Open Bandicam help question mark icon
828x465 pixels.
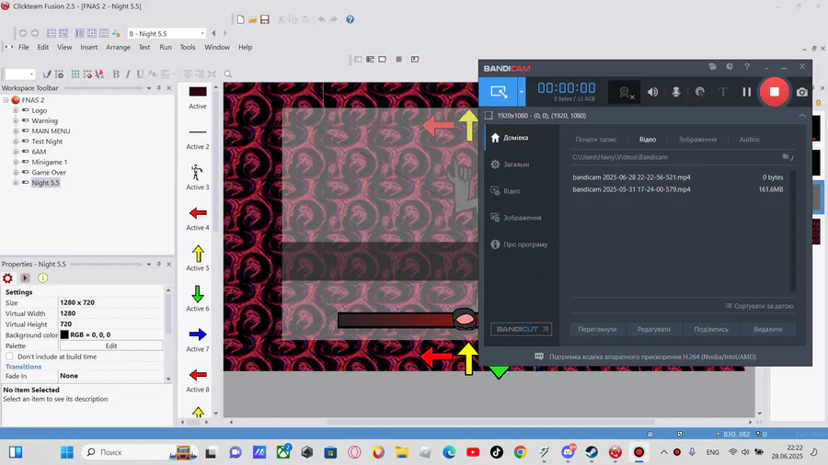point(747,66)
